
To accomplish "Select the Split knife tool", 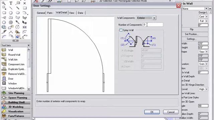I will (4, 32).
